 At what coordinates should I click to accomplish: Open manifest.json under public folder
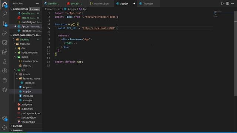tap(30, 61)
